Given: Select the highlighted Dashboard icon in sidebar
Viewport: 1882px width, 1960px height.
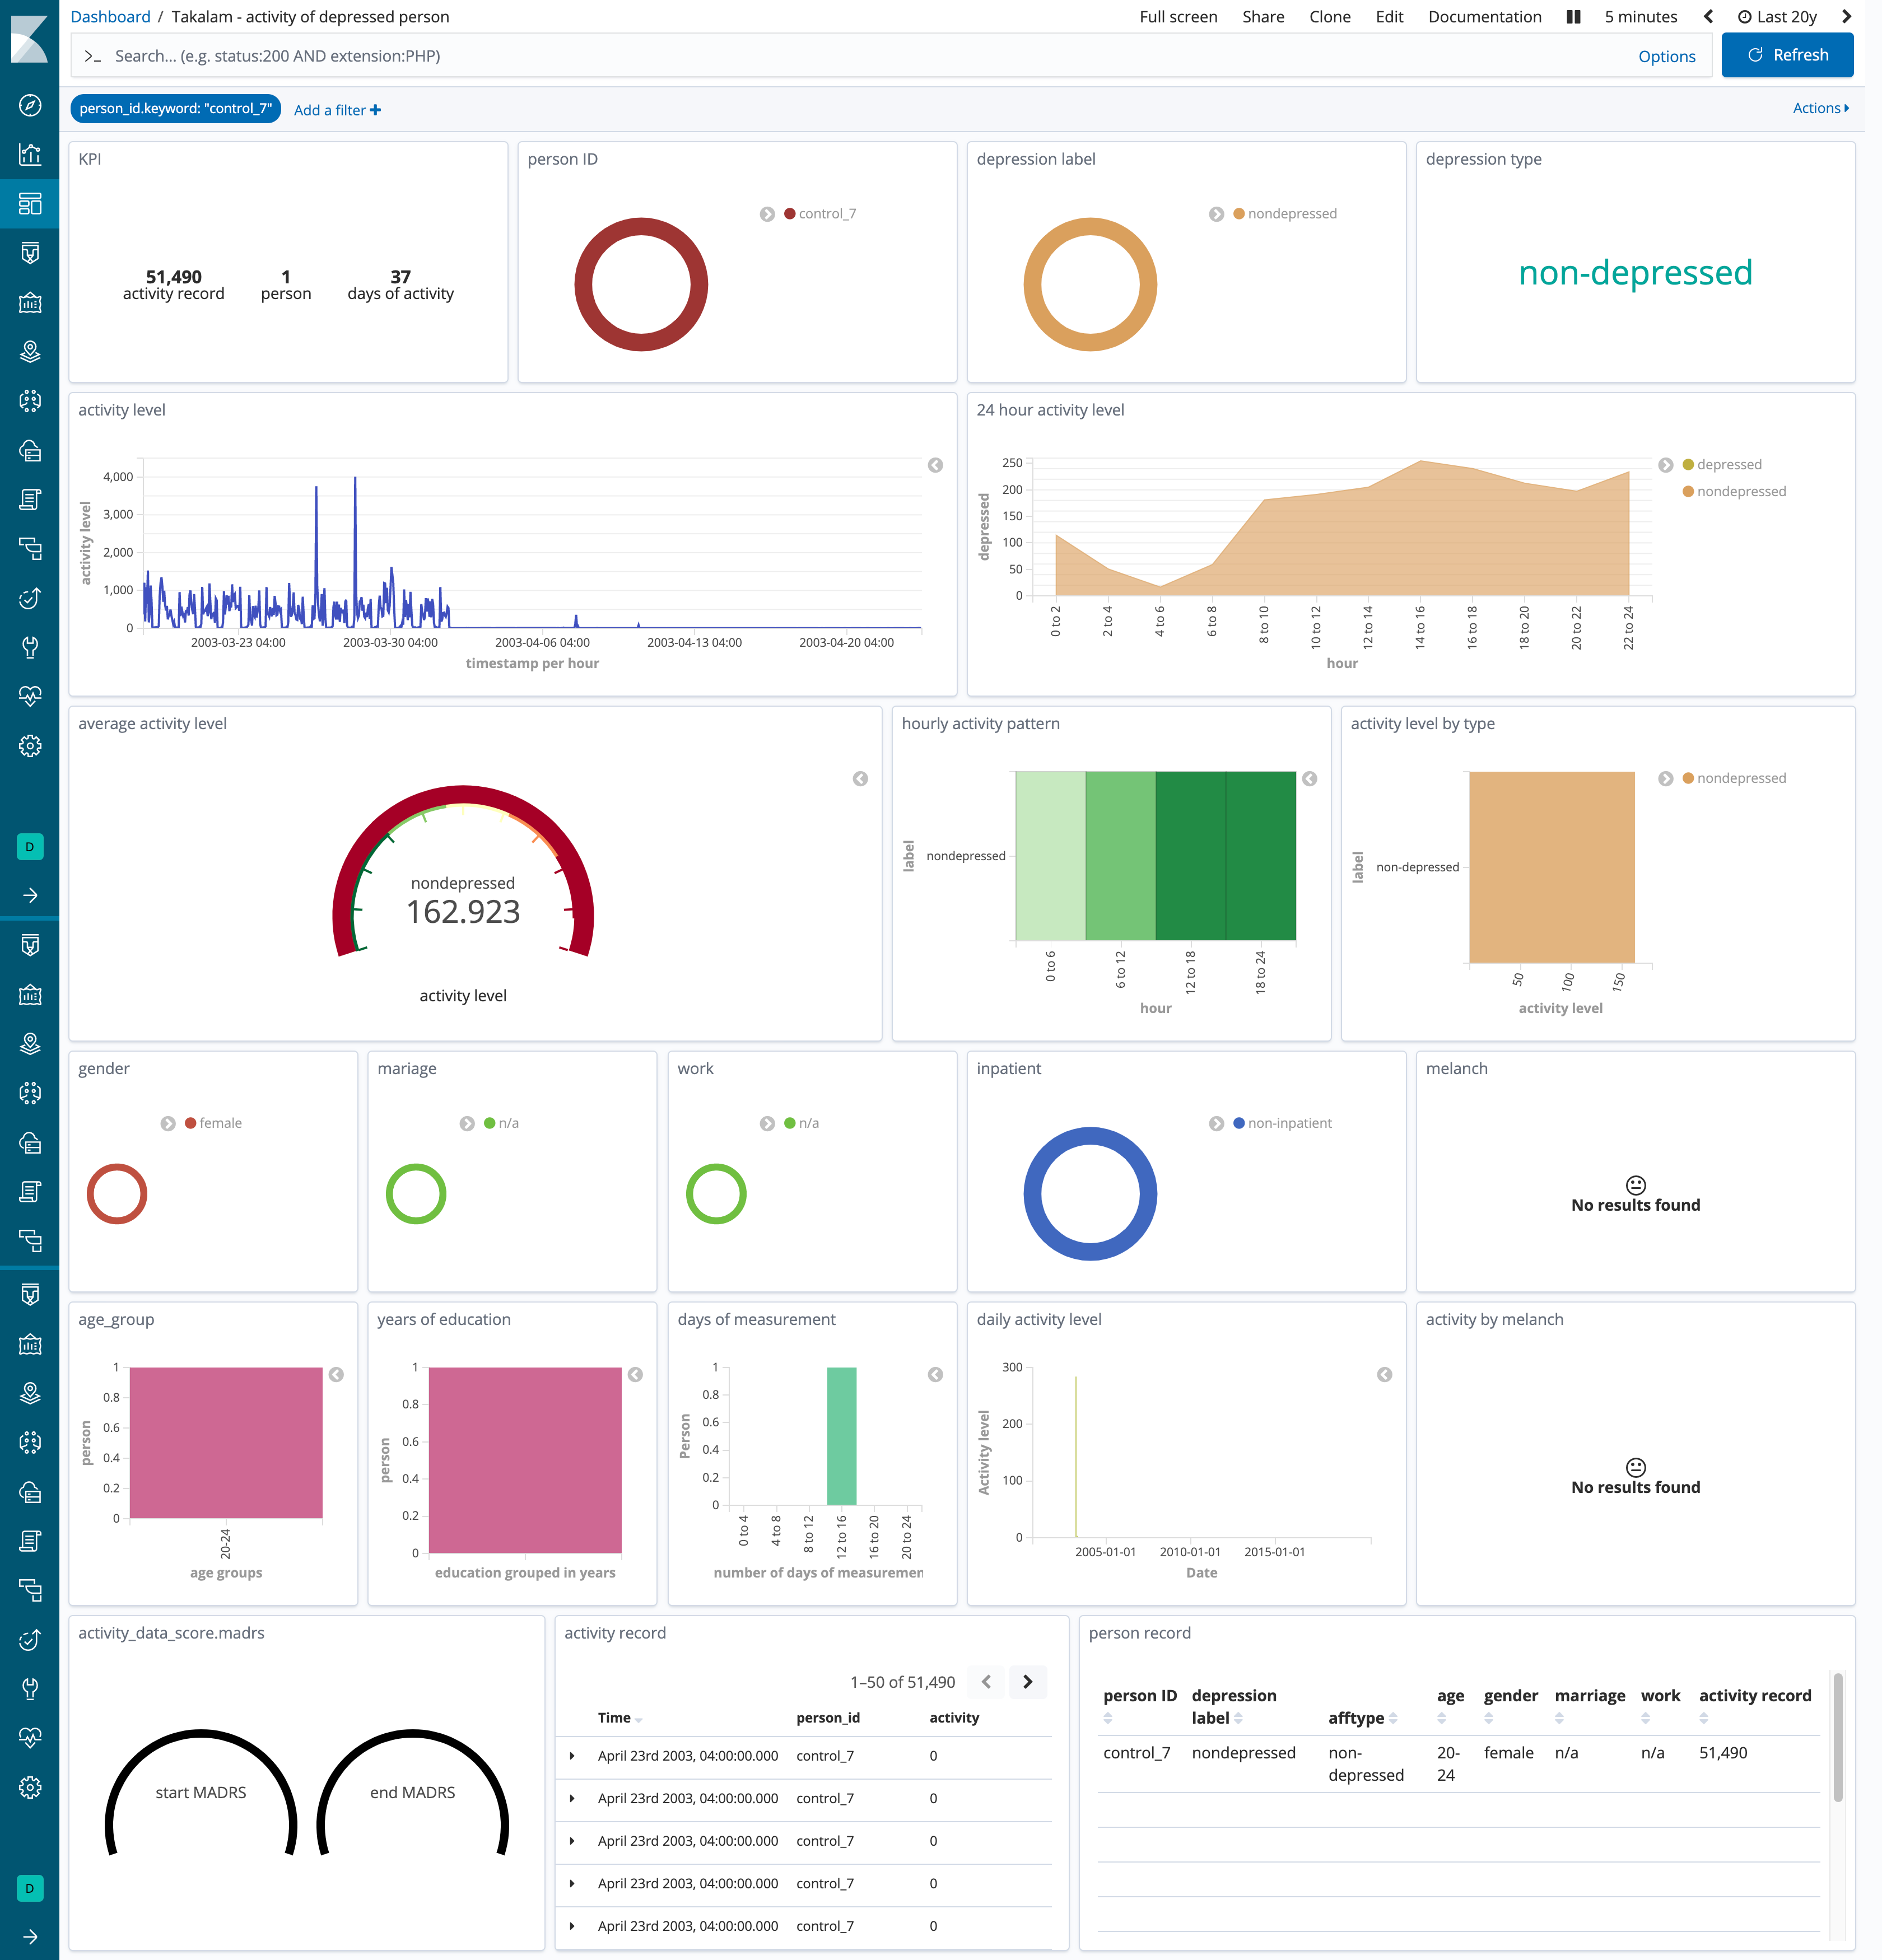Looking at the screenshot, I should [x=29, y=204].
